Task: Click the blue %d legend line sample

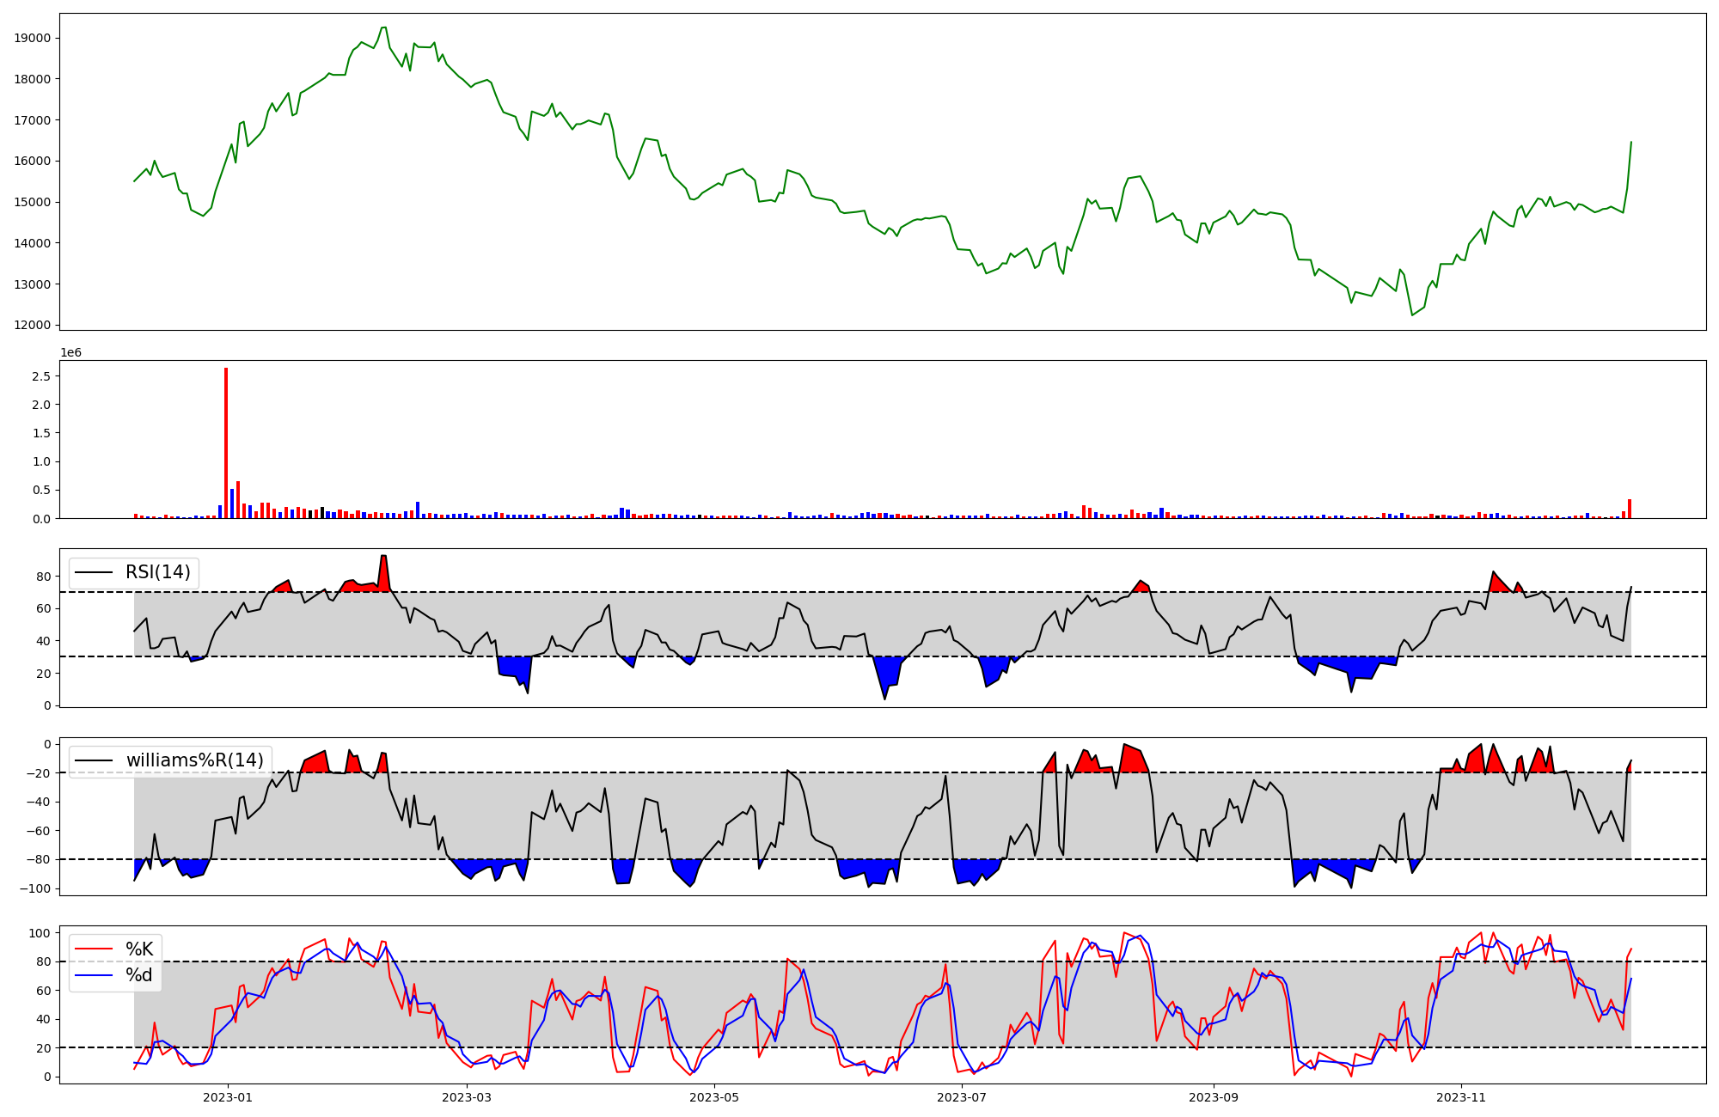Action: (x=95, y=975)
